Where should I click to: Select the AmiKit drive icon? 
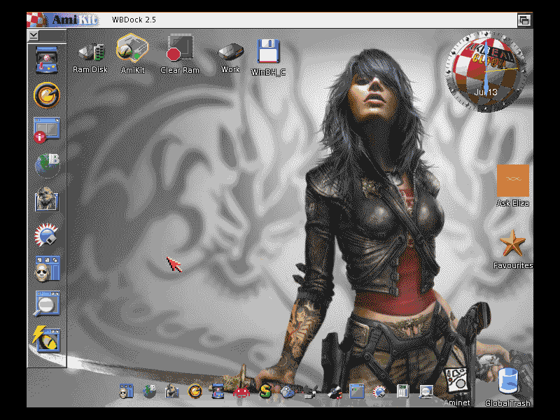click(132, 47)
